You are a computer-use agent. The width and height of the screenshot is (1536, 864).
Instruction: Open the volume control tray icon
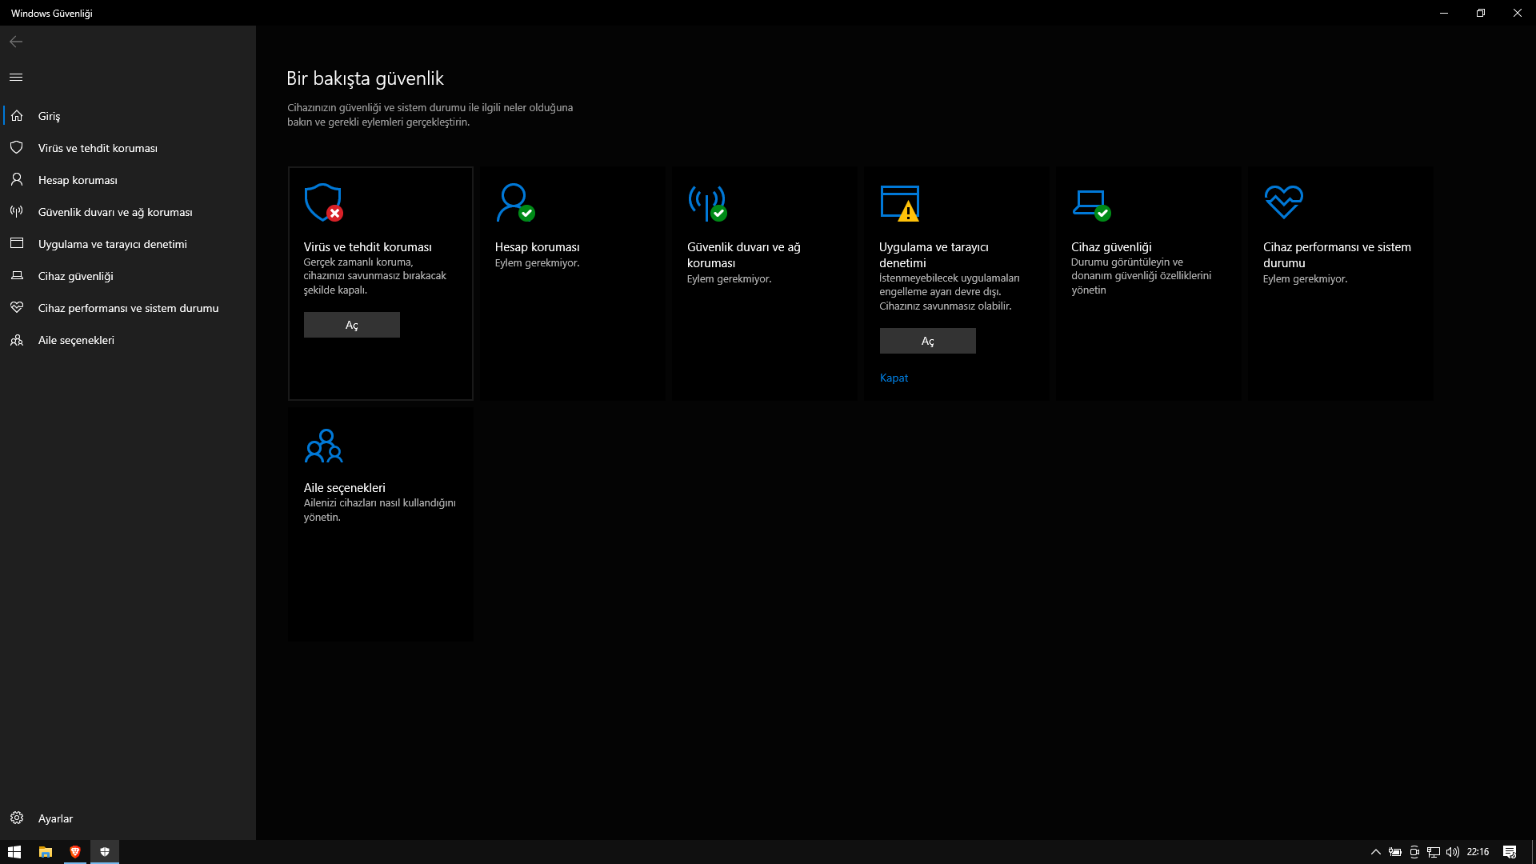pyautogui.click(x=1453, y=852)
